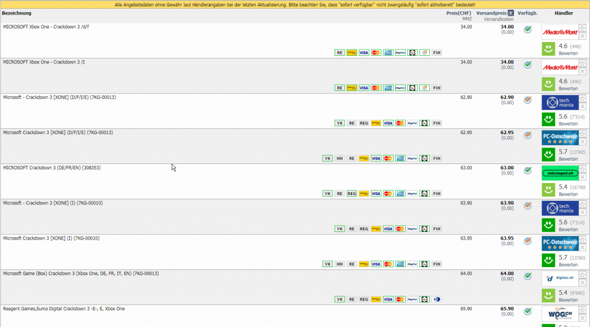Click the PayPal icon in the microspot offer
Screen dimensions: 590x327
413,193
